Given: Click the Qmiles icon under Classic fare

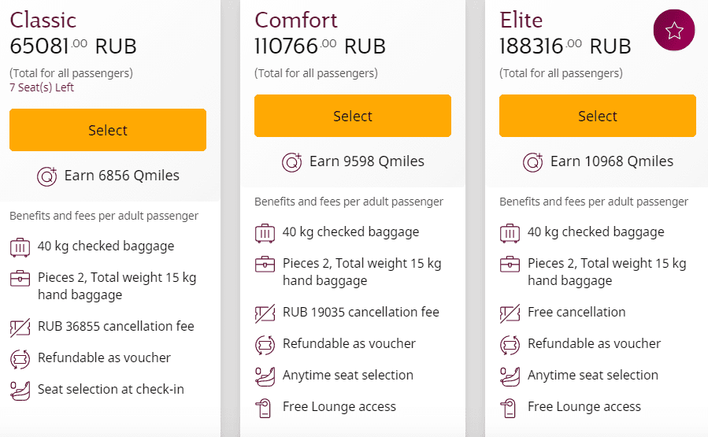Looking at the screenshot, I should [47, 176].
